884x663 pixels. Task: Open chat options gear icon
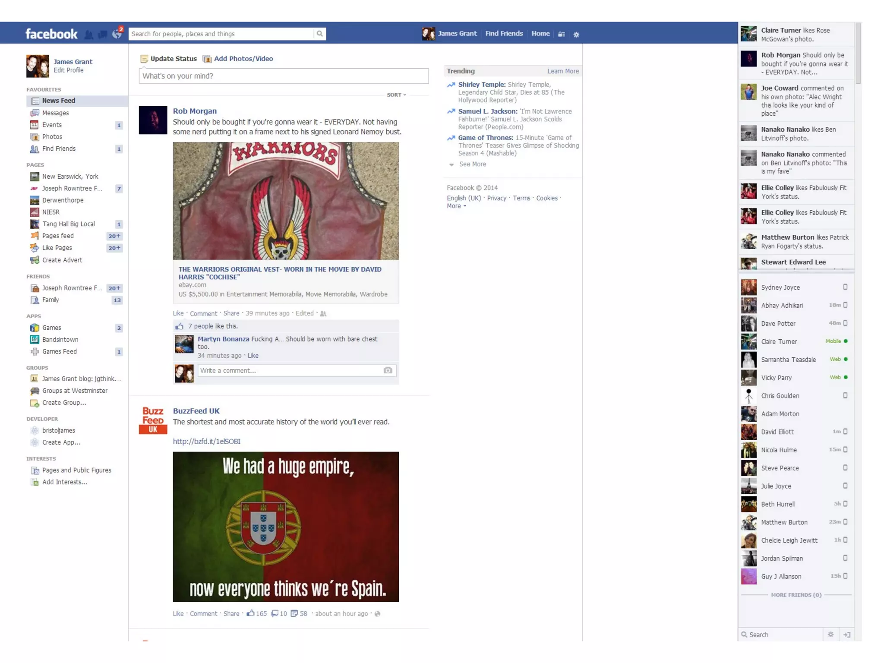coord(830,634)
